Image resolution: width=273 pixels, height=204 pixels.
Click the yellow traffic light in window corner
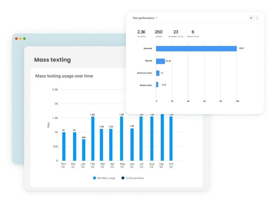click(x=20, y=38)
